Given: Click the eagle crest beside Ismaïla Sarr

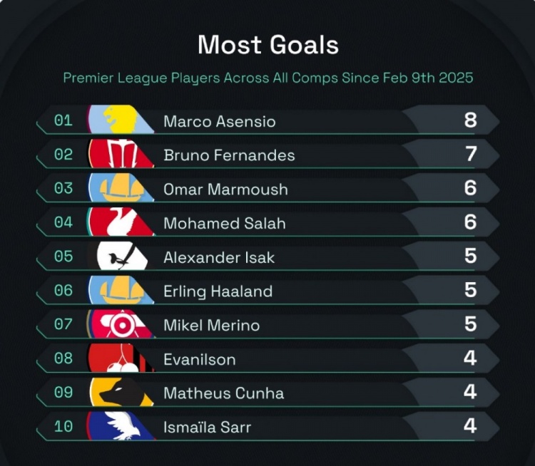Looking at the screenshot, I should point(120,427).
